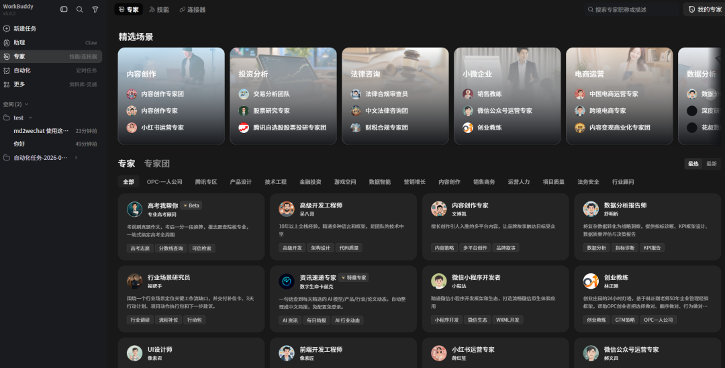Filter by 腾讯专区 category
This screenshot has width=725, height=368.
tap(206, 182)
